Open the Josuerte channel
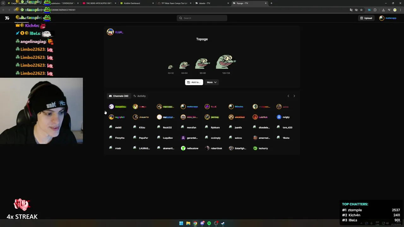The height and width of the screenshot is (227, 404). [141, 117]
